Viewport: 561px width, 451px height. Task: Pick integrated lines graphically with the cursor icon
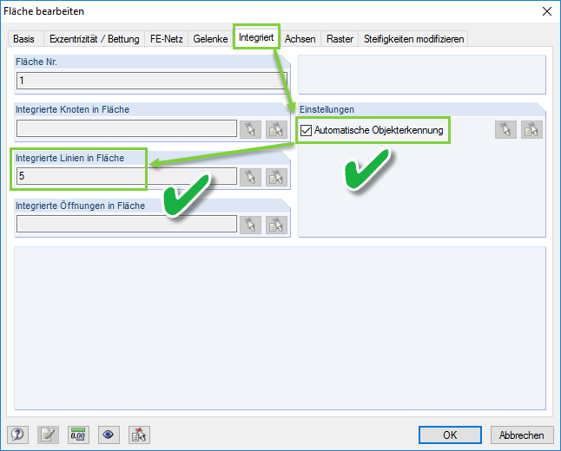[x=250, y=177]
